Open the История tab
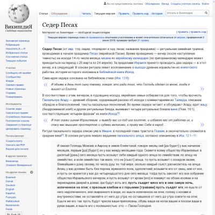 coord(157,13)
